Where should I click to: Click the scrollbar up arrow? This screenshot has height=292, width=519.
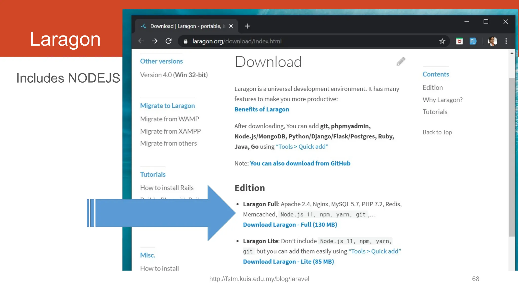512,53
